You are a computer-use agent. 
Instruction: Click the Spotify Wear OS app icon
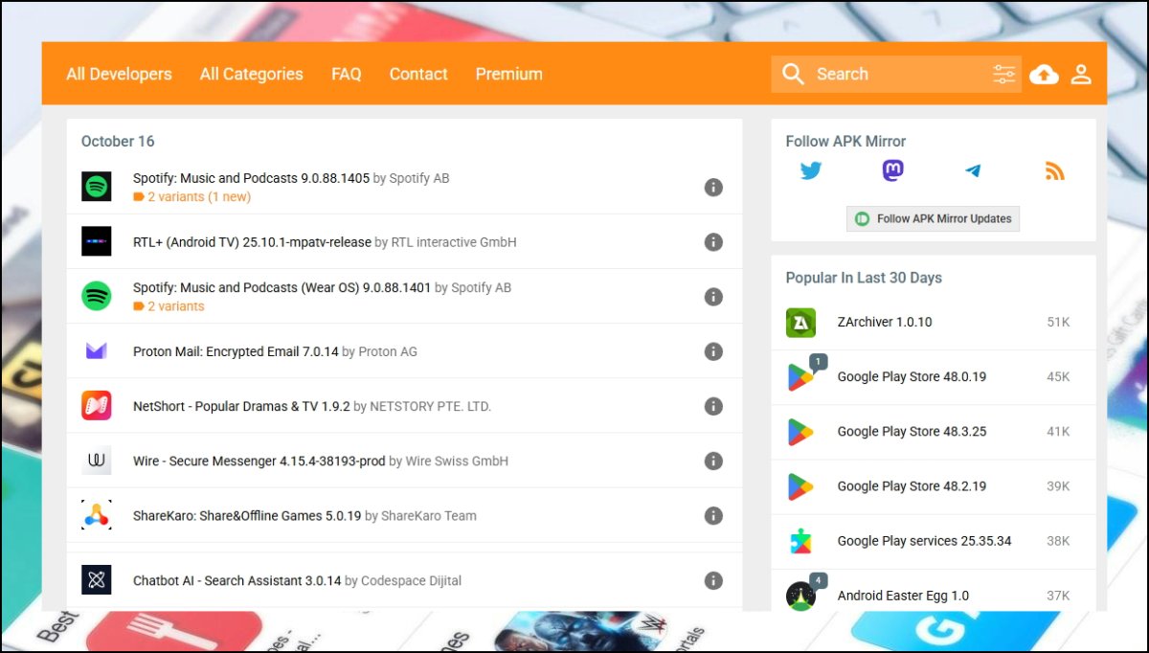point(96,296)
